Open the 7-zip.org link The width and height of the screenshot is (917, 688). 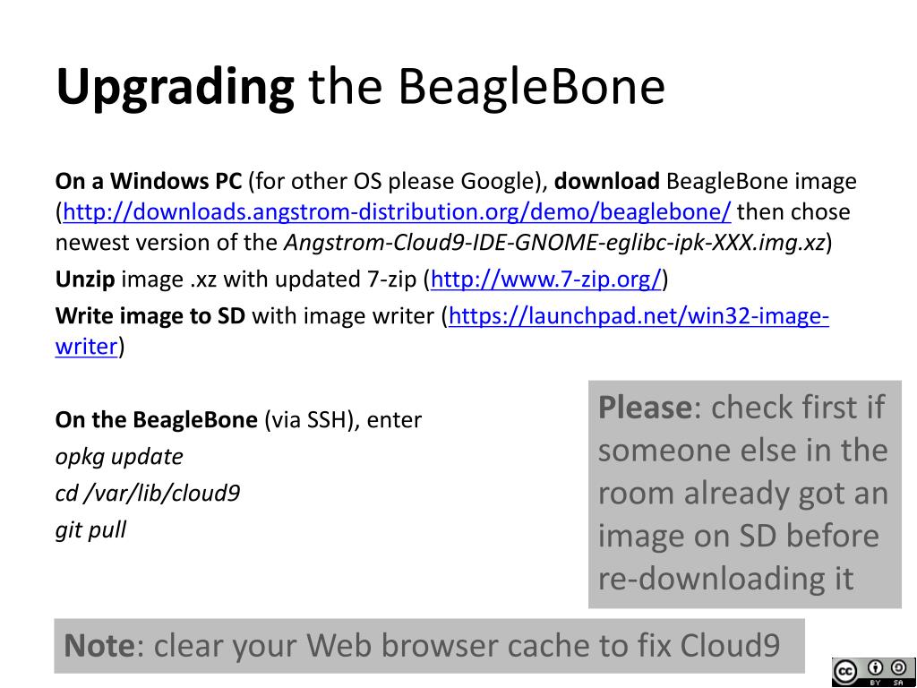point(545,279)
